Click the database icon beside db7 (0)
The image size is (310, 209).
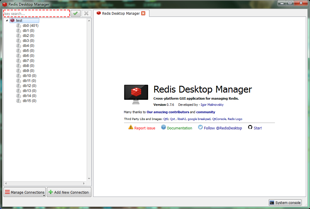[19, 60]
